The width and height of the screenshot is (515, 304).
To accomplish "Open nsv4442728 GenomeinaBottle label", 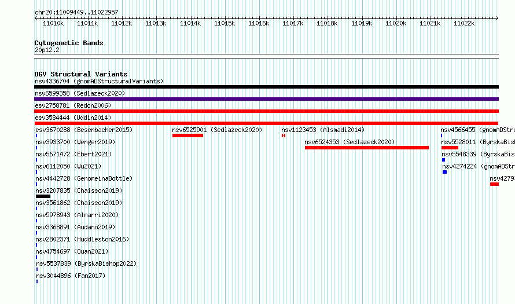I will point(84,178).
